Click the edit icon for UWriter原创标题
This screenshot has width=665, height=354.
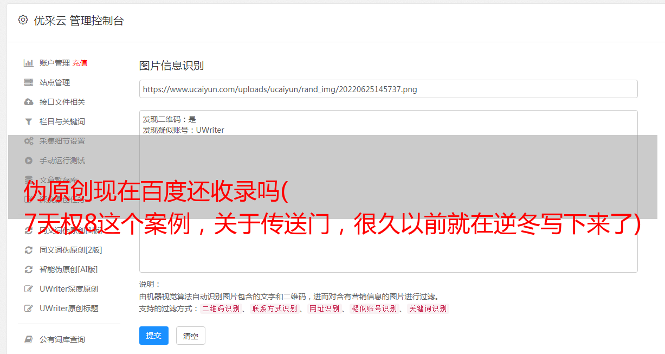pyautogui.click(x=29, y=308)
